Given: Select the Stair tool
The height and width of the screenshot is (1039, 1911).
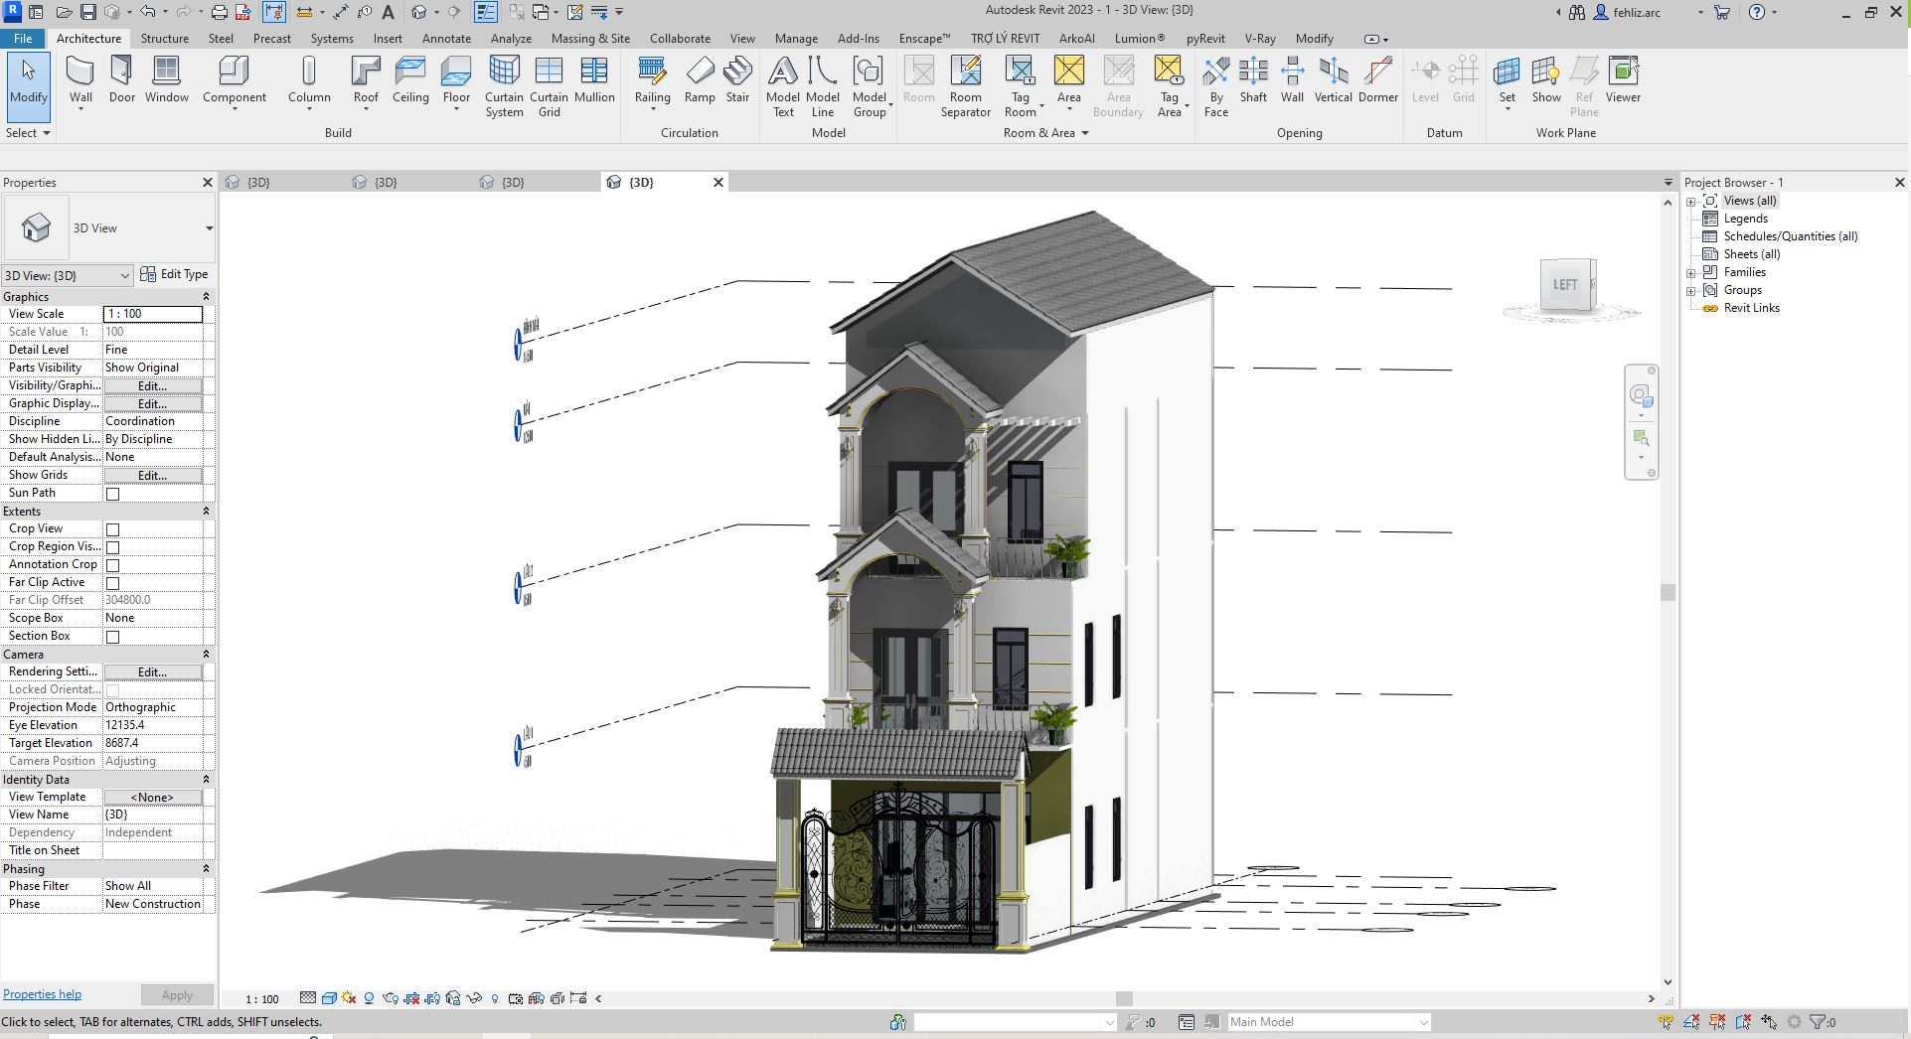Looking at the screenshot, I should pyautogui.click(x=737, y=79).
